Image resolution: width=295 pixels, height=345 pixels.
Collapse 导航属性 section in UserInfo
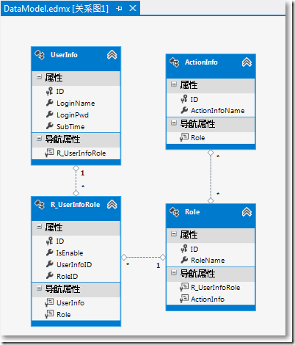click(39, 139)
